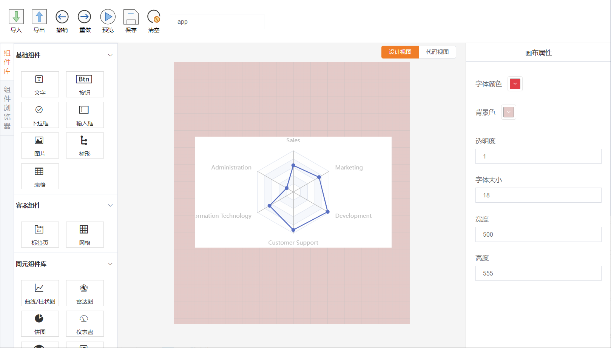The image size is (611, 348).
Task: Select the 曲线/柱状图 chart component
Action: 40,293
